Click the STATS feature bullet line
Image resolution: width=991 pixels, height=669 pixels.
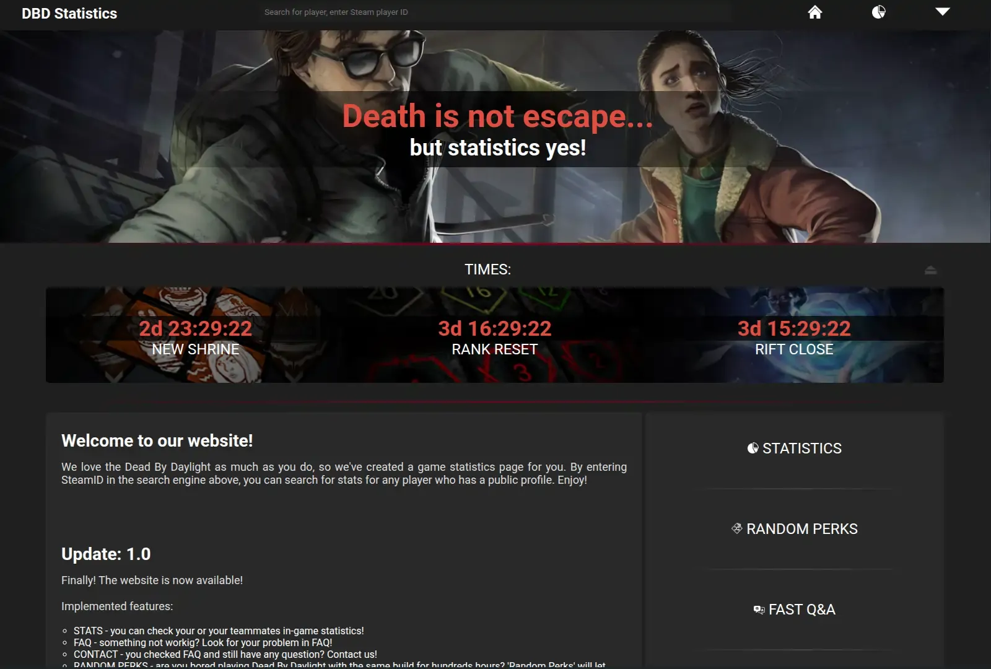click(219, 631)
